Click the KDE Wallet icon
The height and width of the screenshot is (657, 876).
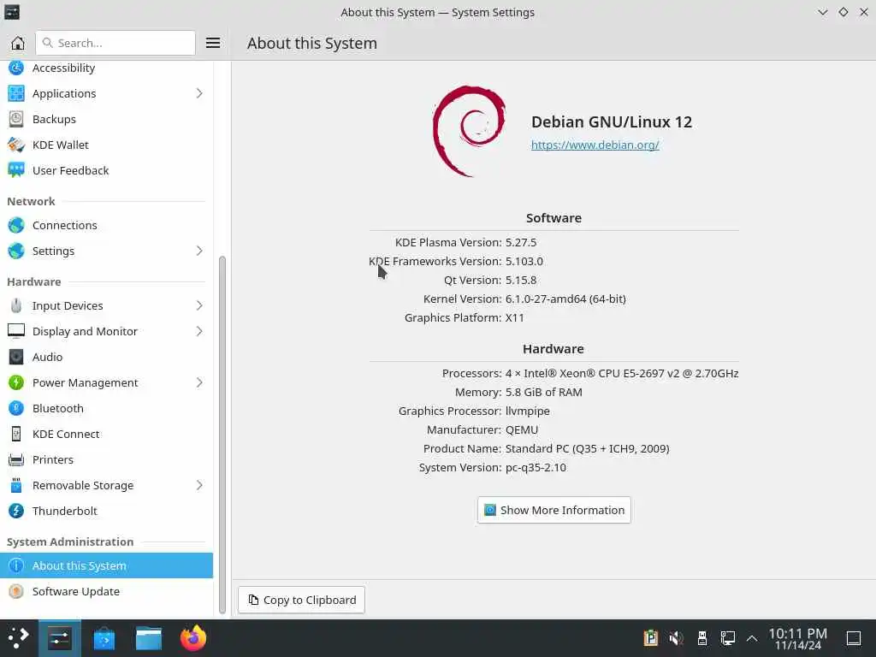coord(16,145)
